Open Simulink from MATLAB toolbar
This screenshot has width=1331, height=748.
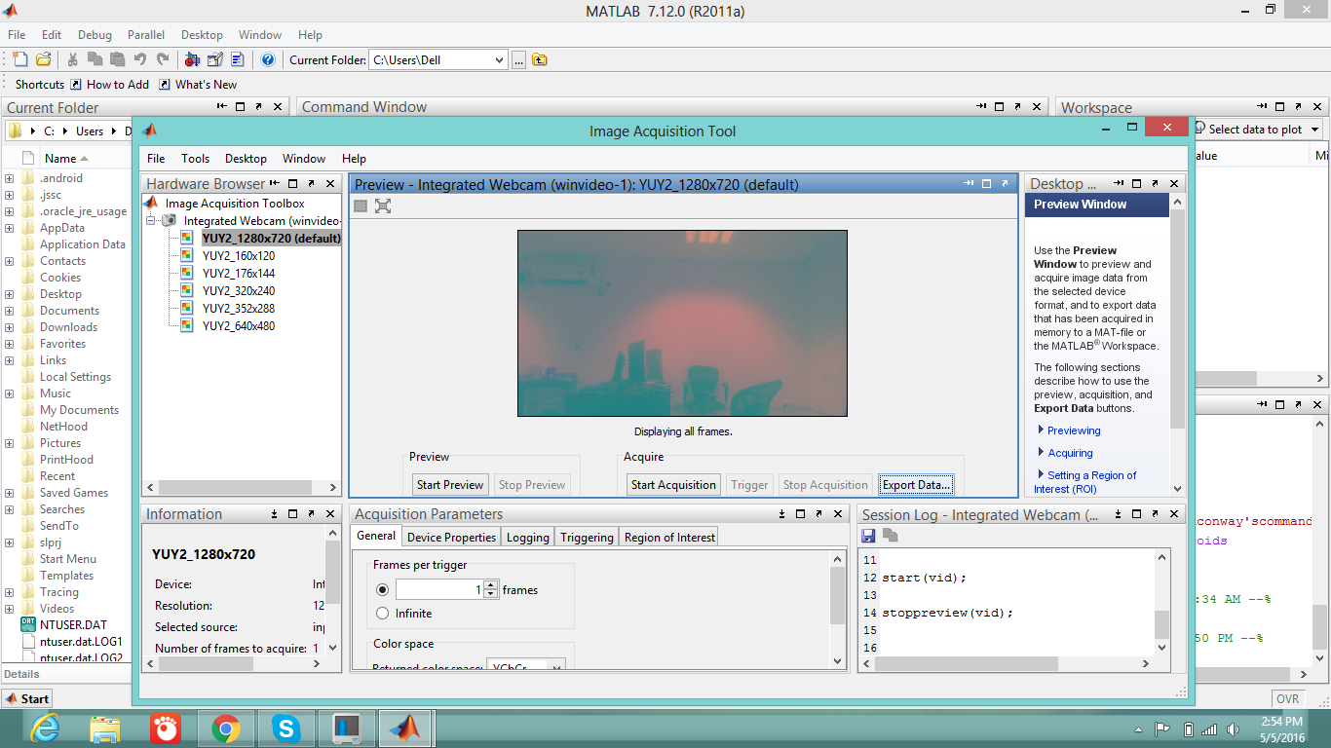[x=192, y=59]
